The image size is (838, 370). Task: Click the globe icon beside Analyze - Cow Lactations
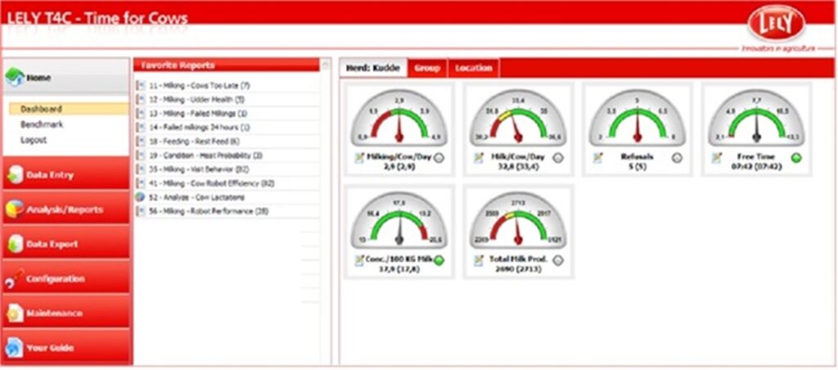point(141,197)
